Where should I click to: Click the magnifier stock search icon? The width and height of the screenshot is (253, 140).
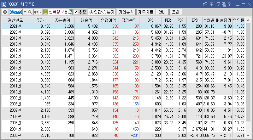(30, 12)
